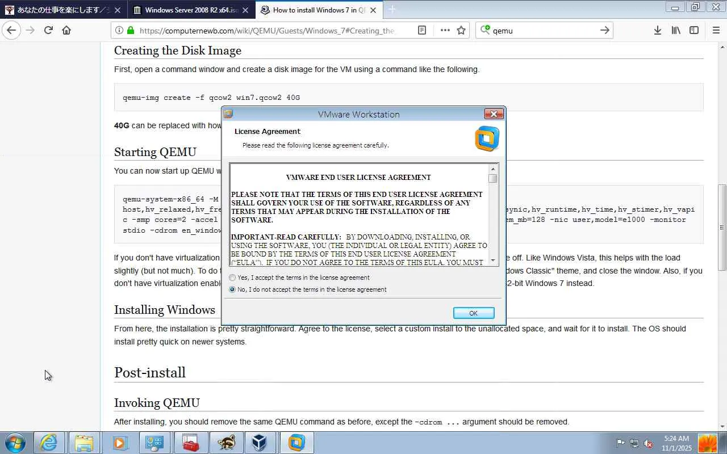Click the 'Creating the Disk Image' heading

pyautogui.click(x=178, y=51)
